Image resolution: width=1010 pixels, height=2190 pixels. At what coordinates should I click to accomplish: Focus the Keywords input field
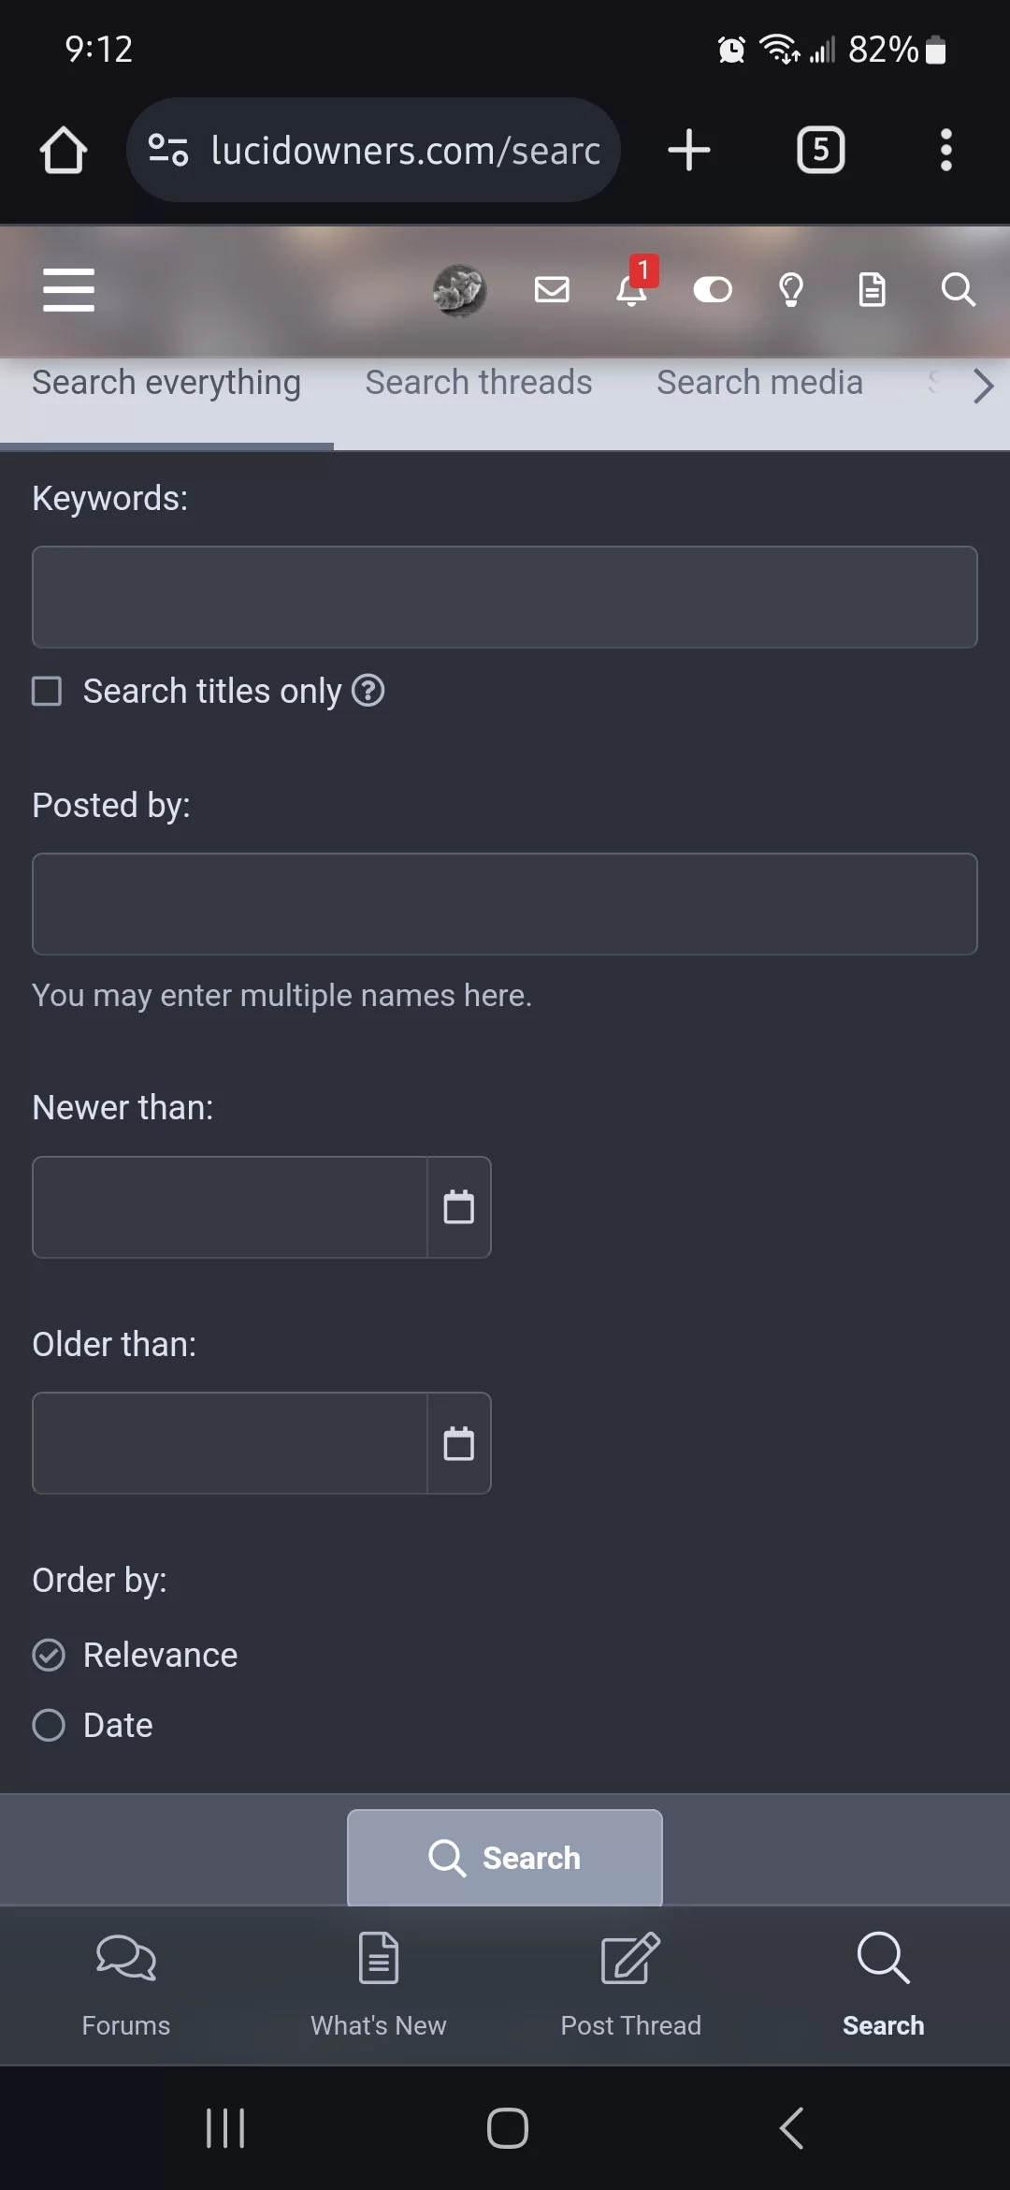(505, 597)
